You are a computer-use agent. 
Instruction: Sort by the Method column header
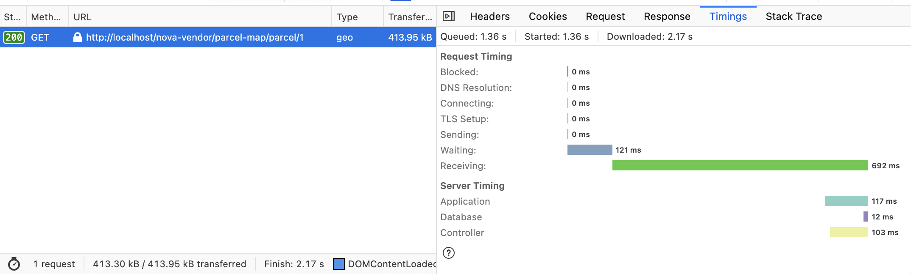(46, 17)
